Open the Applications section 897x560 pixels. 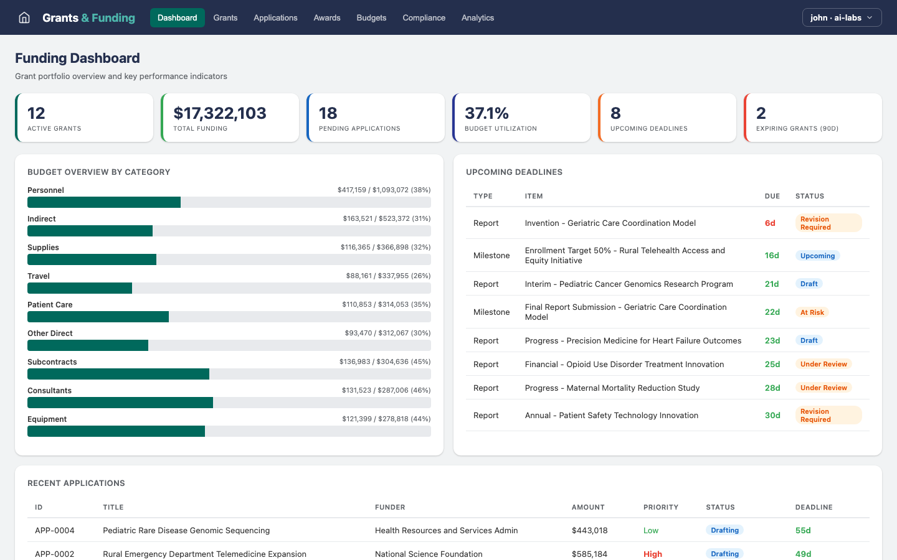[275, 17]
